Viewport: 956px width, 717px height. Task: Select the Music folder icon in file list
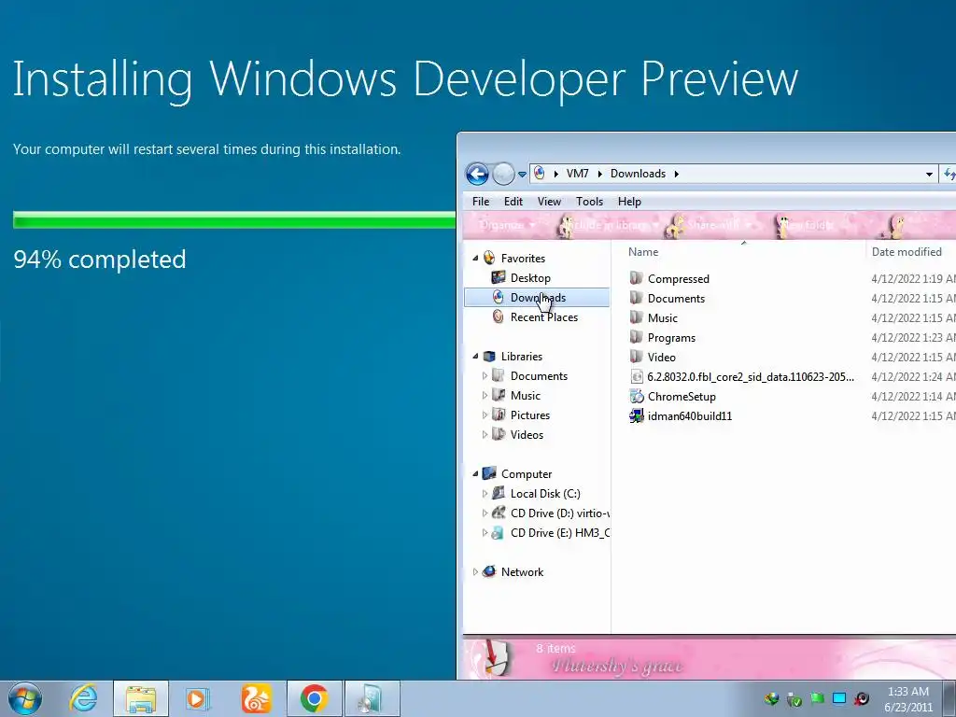pos(637,317)
